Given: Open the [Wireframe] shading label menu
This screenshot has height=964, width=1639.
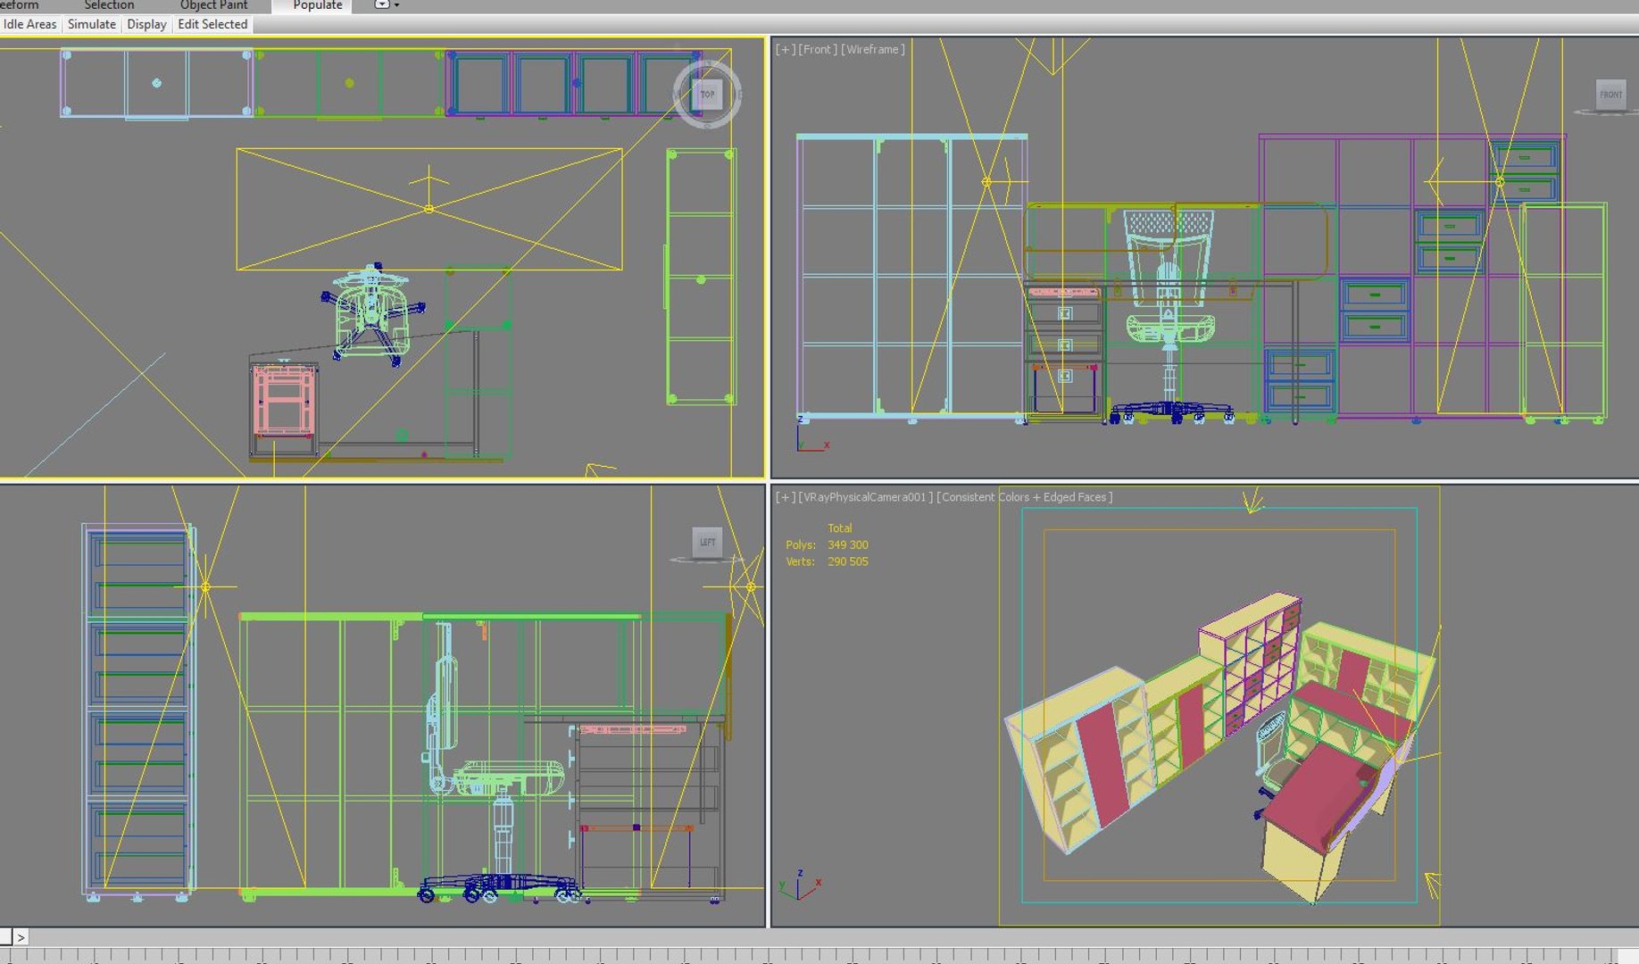Looking at the screenshot, I should (x=873, y=49).
